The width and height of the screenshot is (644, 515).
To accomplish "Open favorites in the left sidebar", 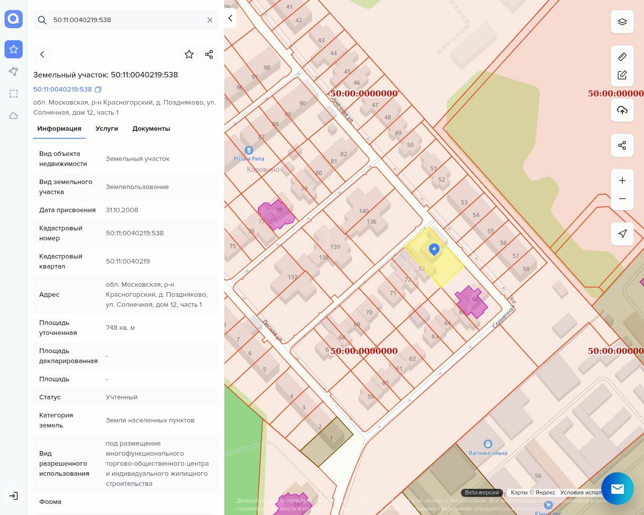I will pyautogui.click(x=14, y=49).
